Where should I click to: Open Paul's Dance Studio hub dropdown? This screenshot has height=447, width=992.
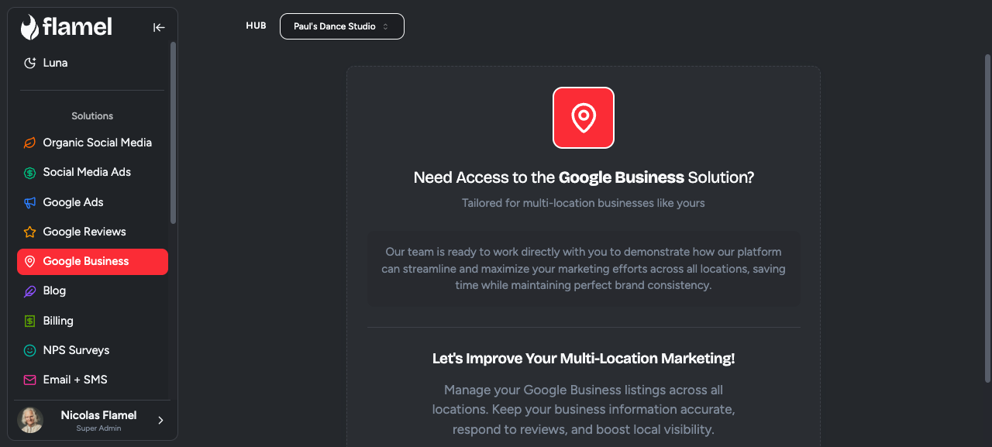pos(342,26)
